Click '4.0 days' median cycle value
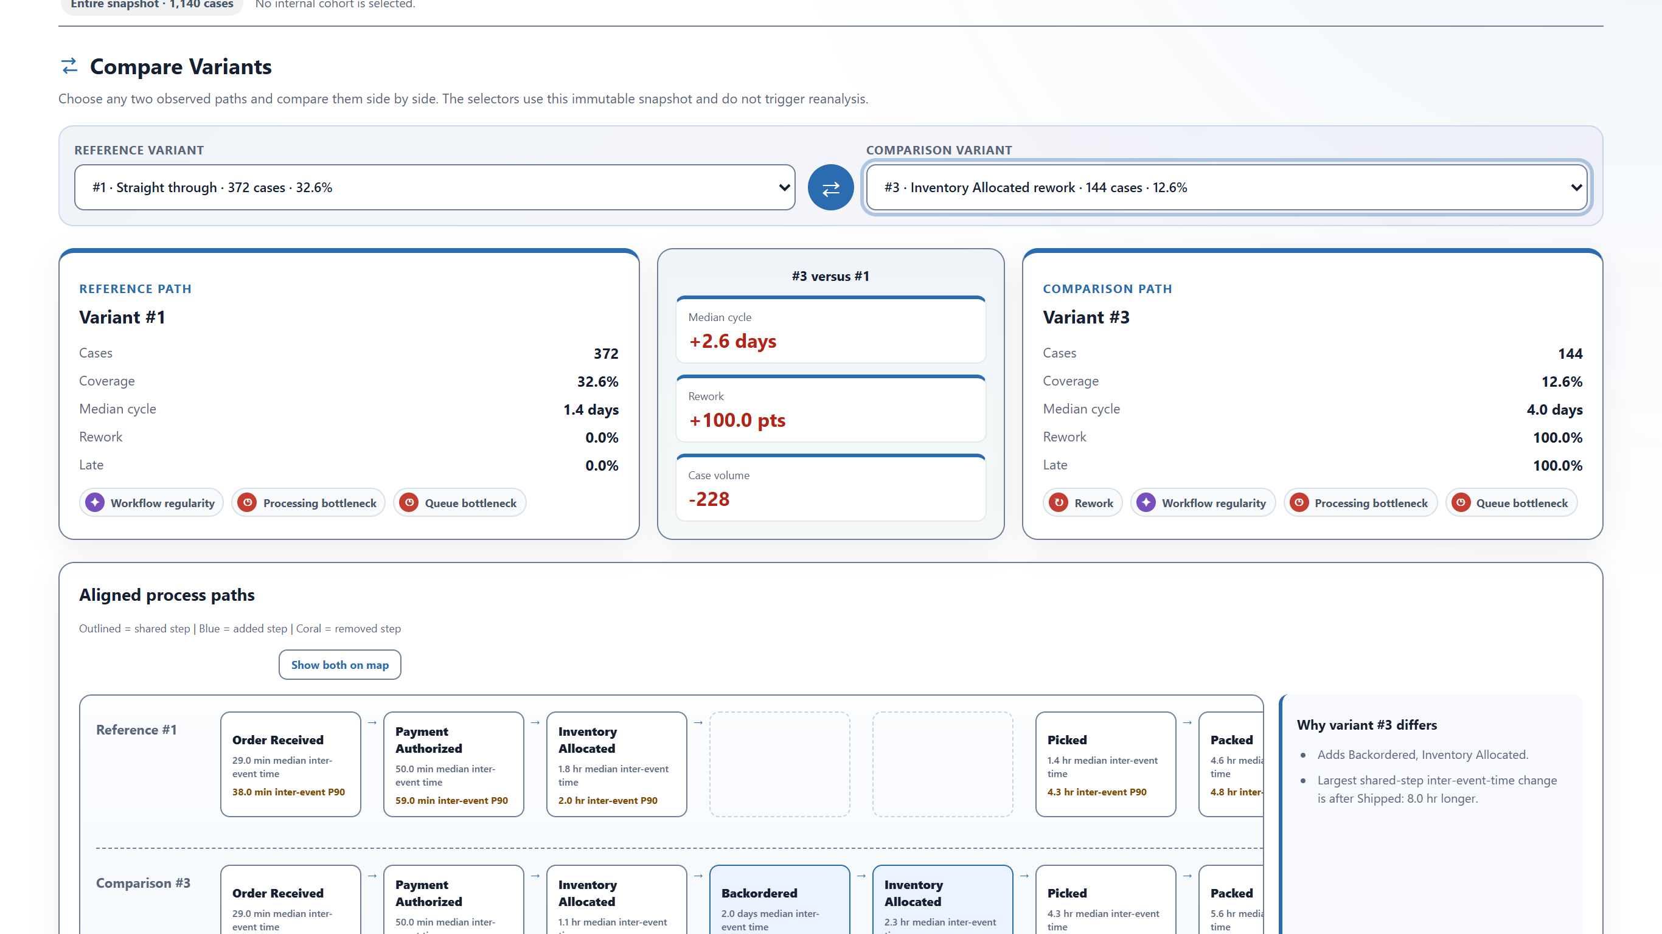 1554,410
